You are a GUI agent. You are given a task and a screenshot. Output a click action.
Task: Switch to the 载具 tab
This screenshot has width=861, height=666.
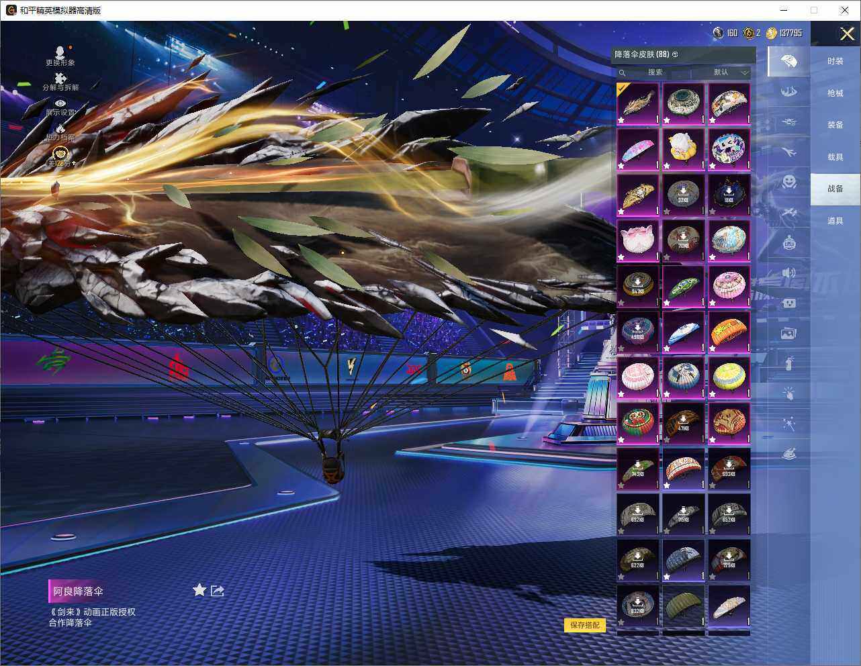835,157
